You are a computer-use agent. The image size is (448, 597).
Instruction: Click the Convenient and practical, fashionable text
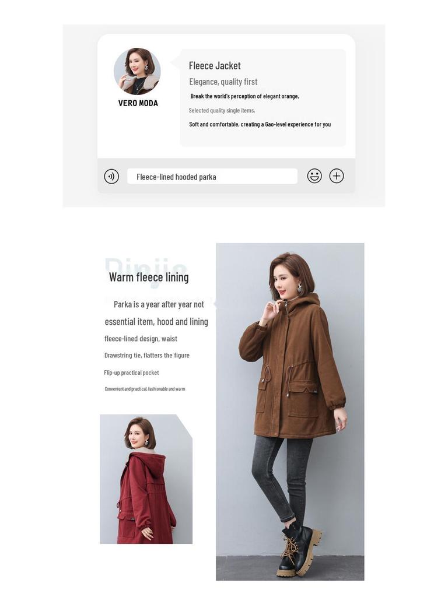coord(145,389)
